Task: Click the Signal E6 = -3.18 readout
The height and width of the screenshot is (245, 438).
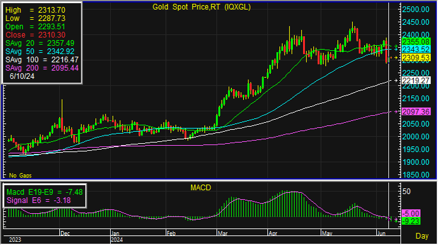Action: point(39,200)
